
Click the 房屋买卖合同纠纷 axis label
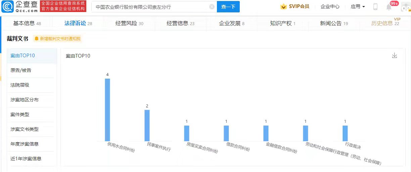click(202, 148)
